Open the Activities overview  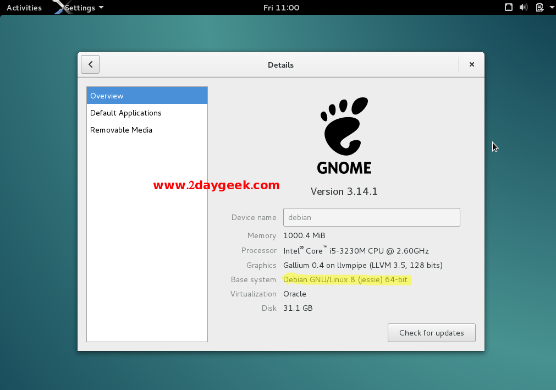click(24, 8)
